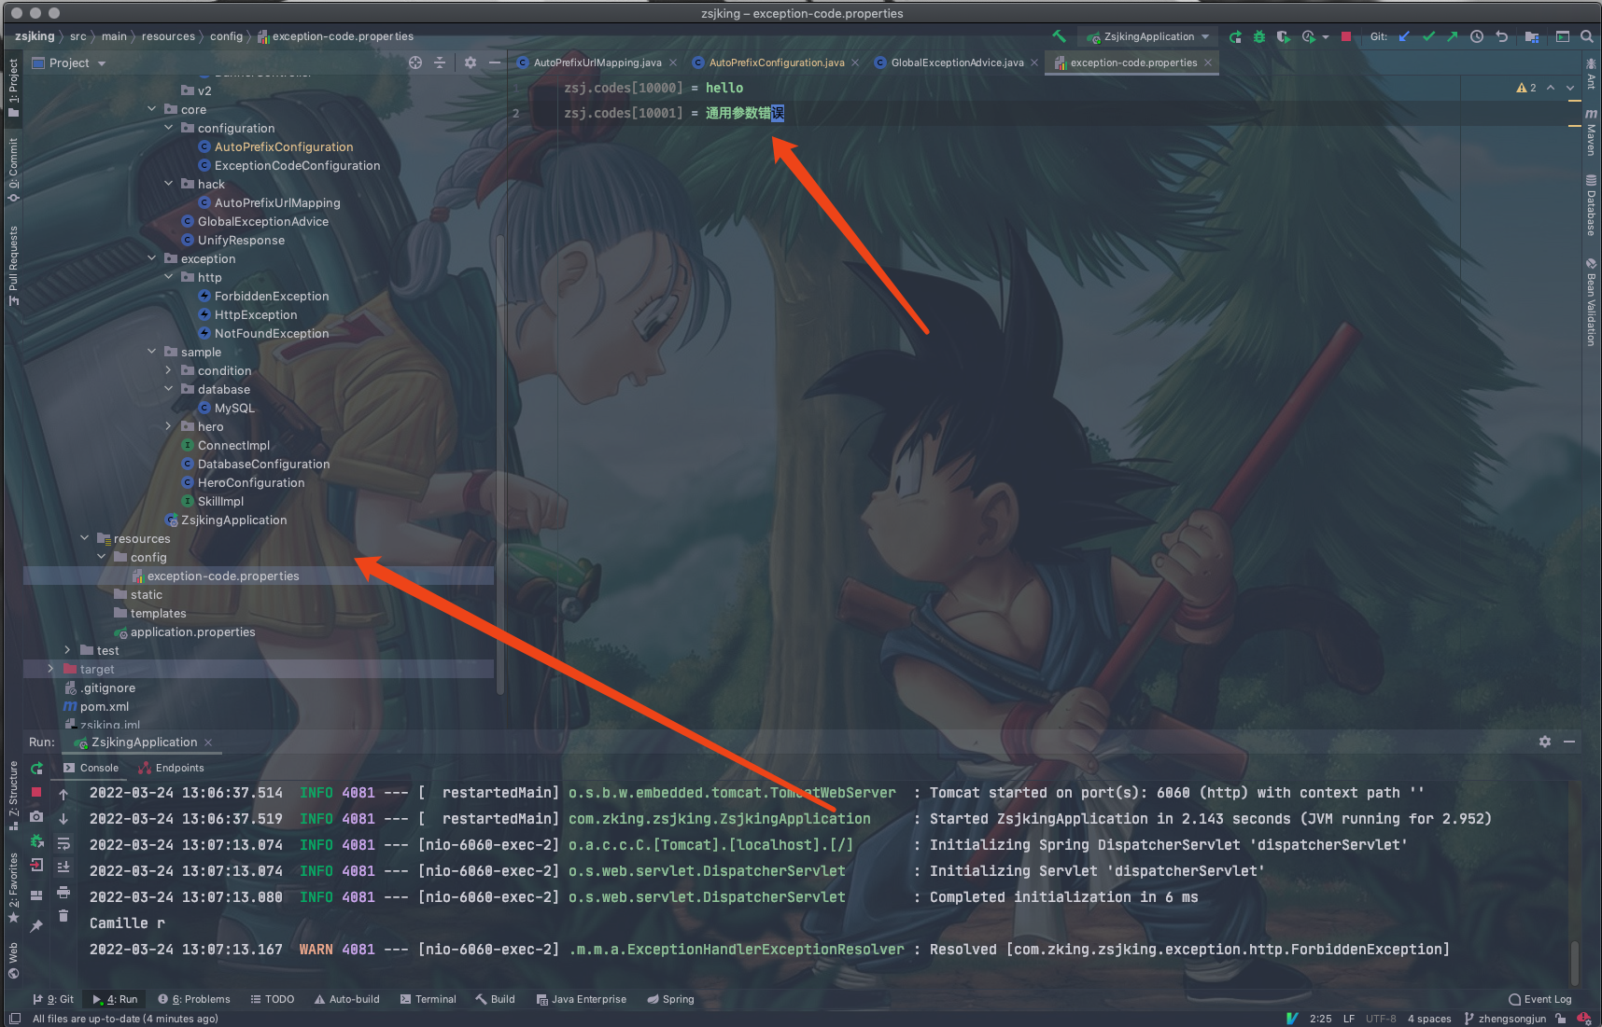Select pom.xml in the project tree

[104, 706]
